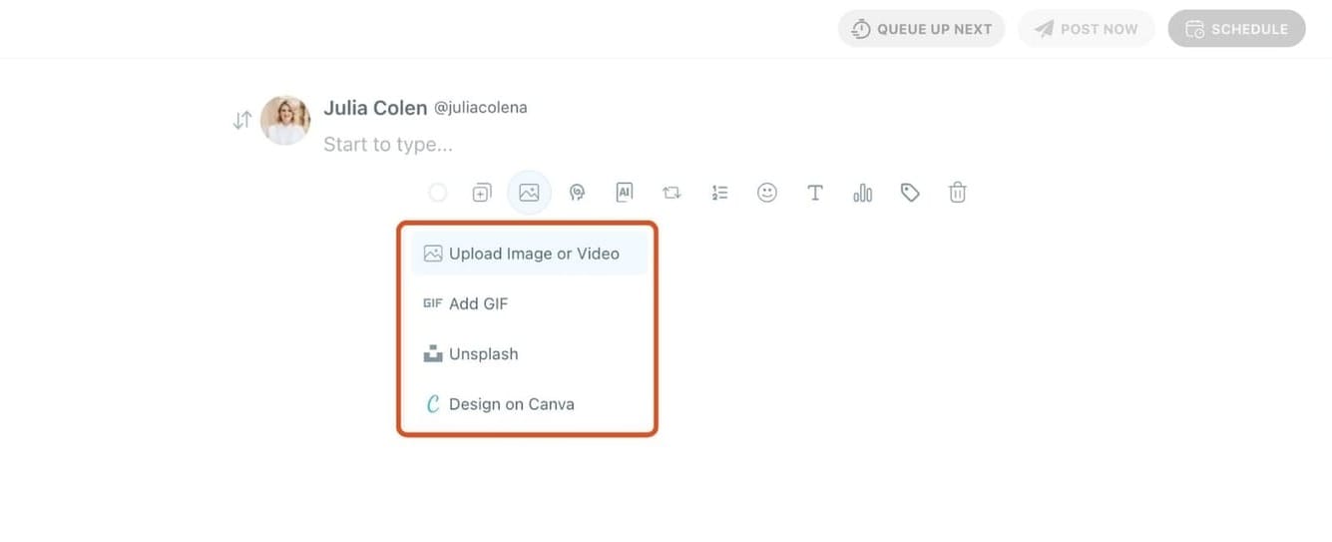Viewport: 1332px width, 542px height.
Task: Click the Julia Colen name text
Action: point(374,108)
